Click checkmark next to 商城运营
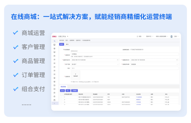This screenshot has width=191, height=123. point(15,33)
